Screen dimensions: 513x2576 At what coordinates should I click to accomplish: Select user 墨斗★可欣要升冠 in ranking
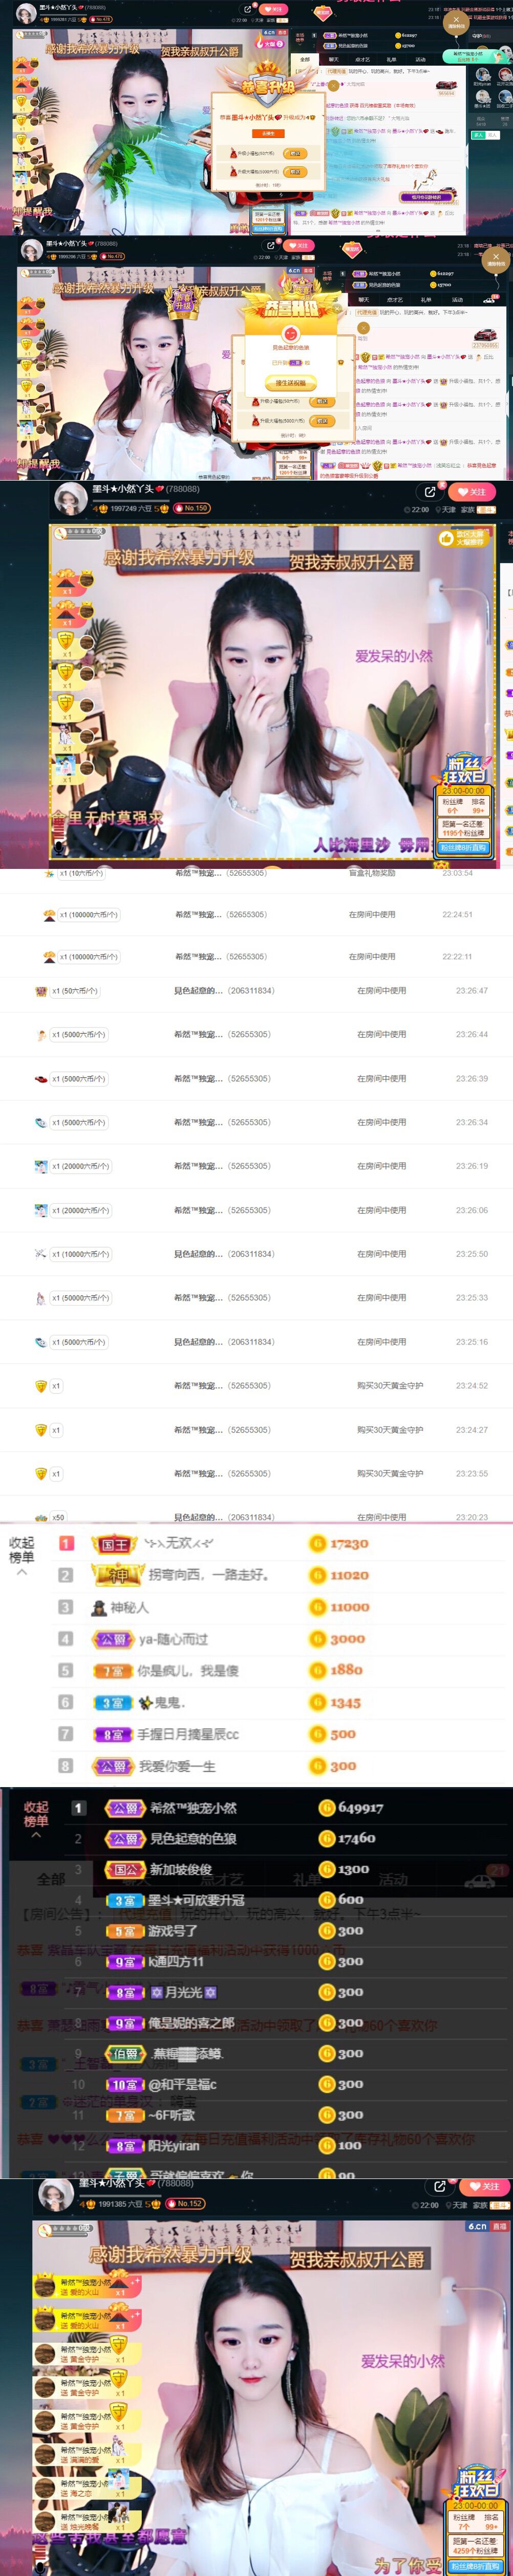[x=197, y=1901]
